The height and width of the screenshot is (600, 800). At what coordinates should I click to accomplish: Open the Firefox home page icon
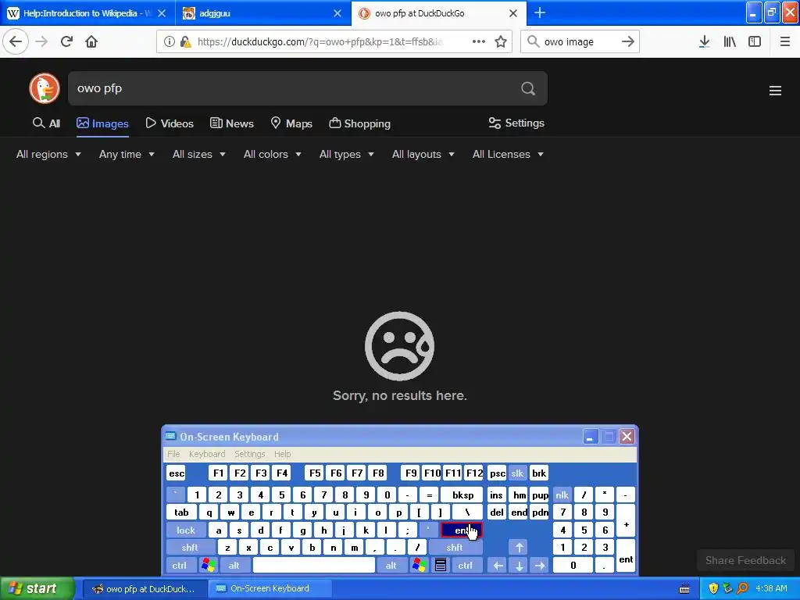pyautogui.click(x=91, y=42)
